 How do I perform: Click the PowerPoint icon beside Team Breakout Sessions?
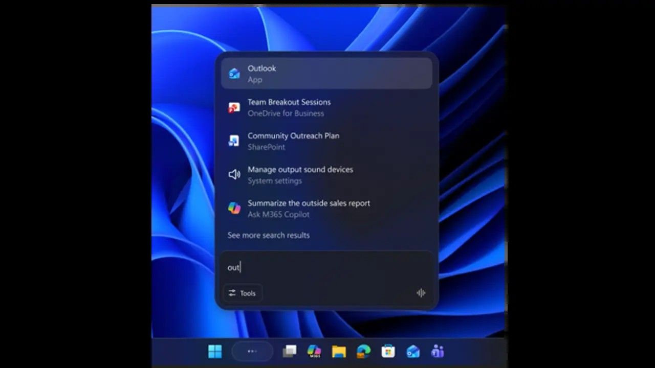(x=234, y=107)
